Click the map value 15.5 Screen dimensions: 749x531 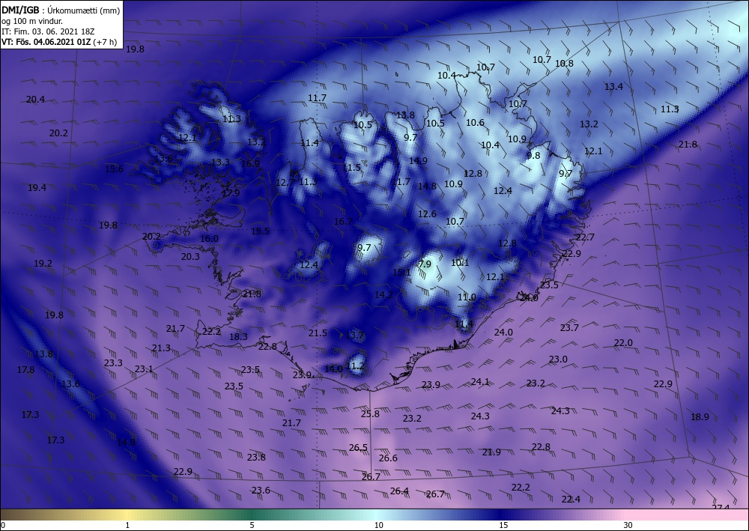coord(261,231)
